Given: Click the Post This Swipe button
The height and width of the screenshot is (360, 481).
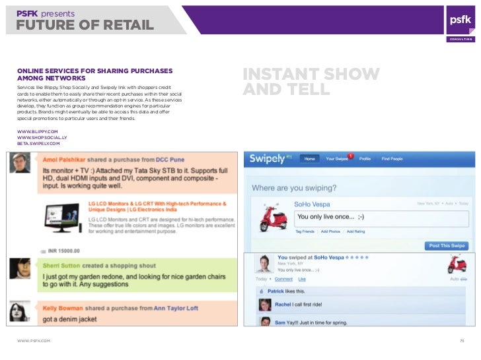Looking at the screenshot, I should click(x=447, y=246).
